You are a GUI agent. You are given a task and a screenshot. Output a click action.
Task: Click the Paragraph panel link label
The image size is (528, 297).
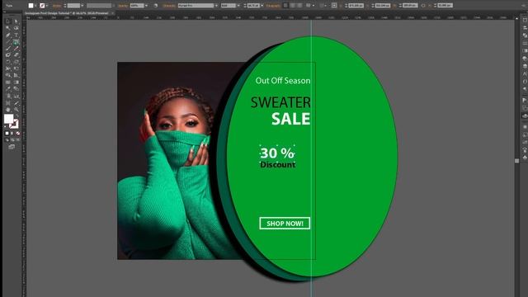[273, 6]
